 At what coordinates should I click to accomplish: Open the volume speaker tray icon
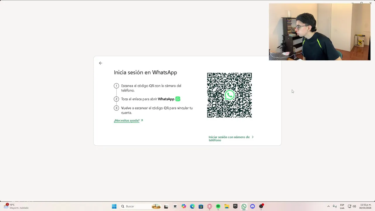tap(354, 206)
